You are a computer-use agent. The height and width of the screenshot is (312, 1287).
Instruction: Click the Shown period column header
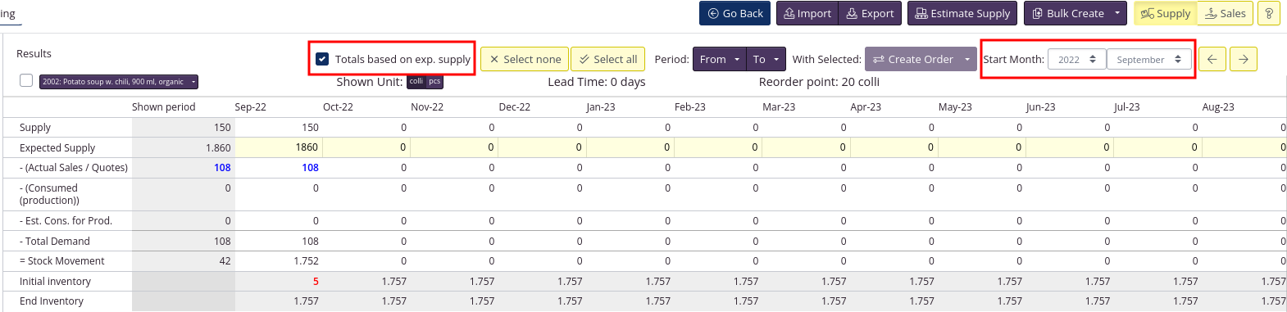tap(164, 107)
